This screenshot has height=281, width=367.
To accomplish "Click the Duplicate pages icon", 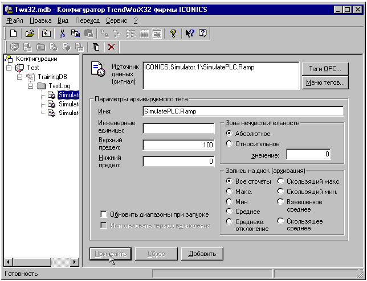I will pos(96,47).
